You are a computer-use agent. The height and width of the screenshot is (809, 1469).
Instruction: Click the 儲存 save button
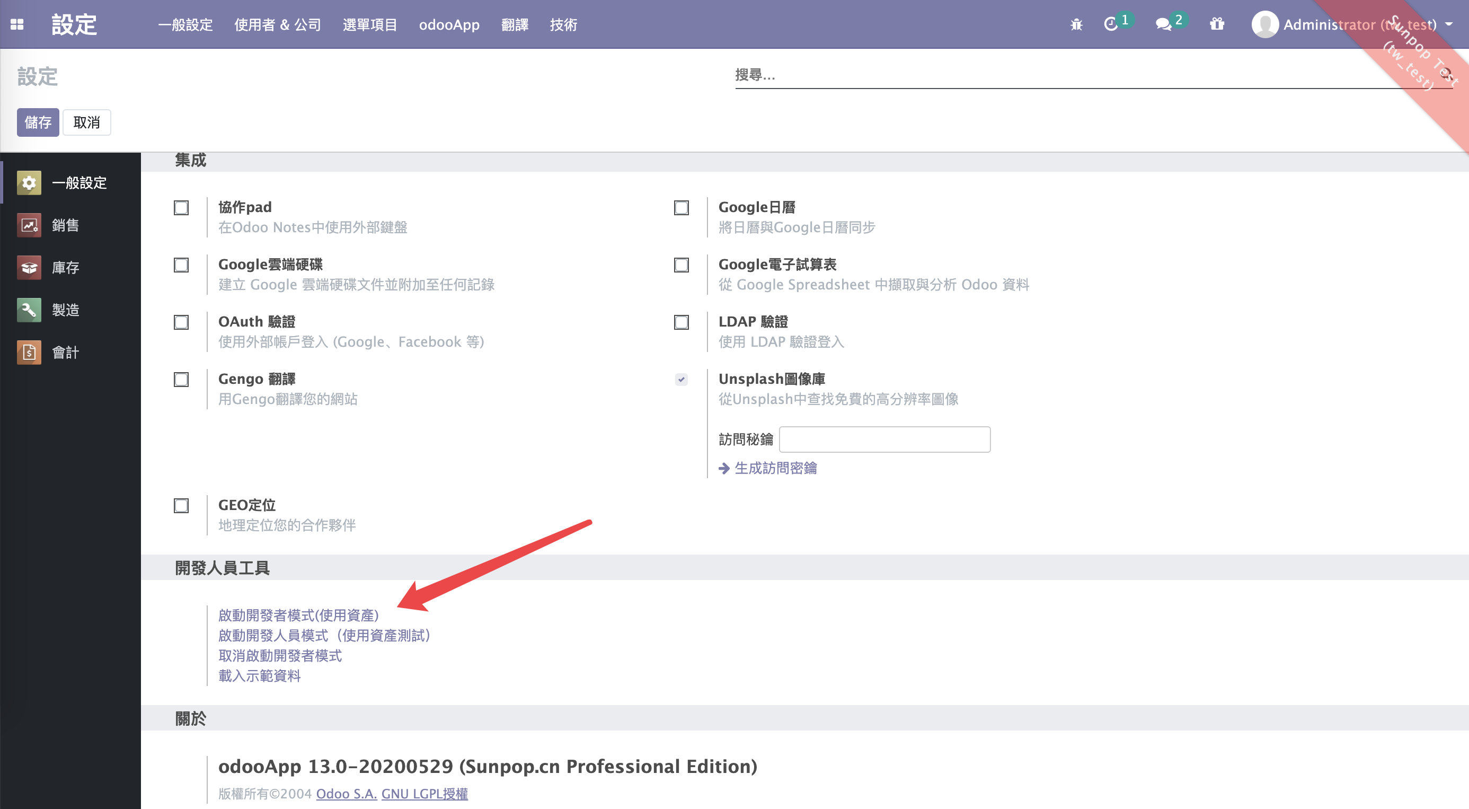pyautogui.click(x=38, y=121)
